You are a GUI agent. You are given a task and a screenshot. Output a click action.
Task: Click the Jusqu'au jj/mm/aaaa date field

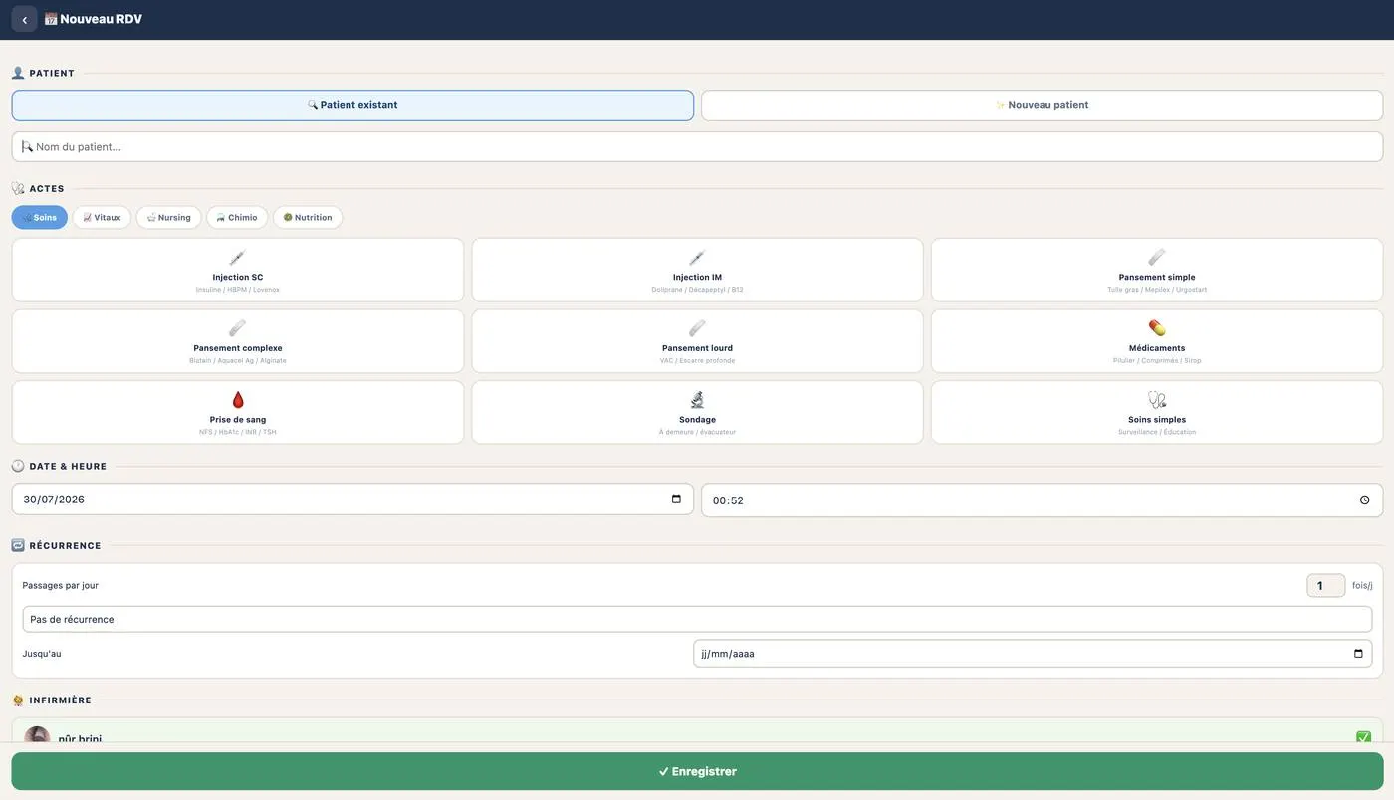click(x=1033, y=654)
